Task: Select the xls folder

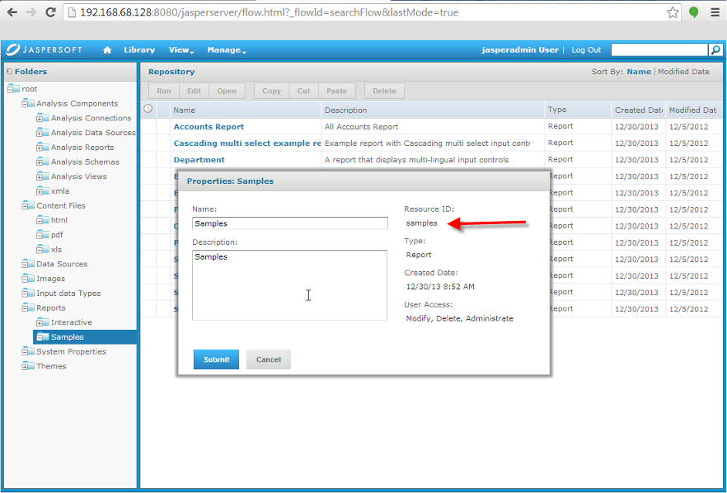Action: tap(56, 250)
